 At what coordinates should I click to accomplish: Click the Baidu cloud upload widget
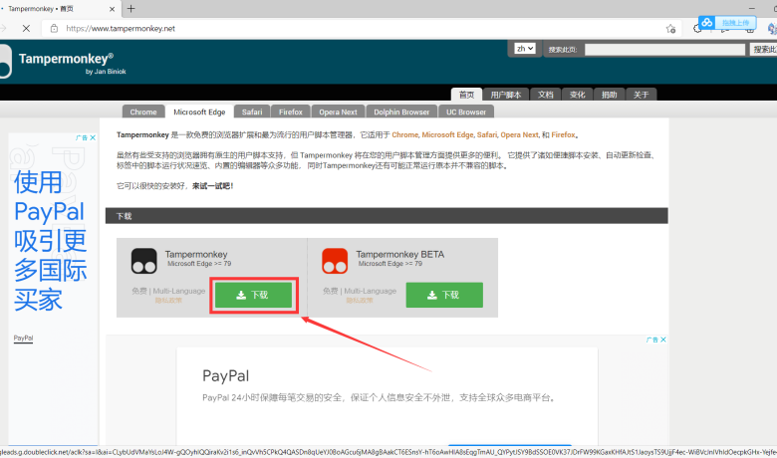727,22
